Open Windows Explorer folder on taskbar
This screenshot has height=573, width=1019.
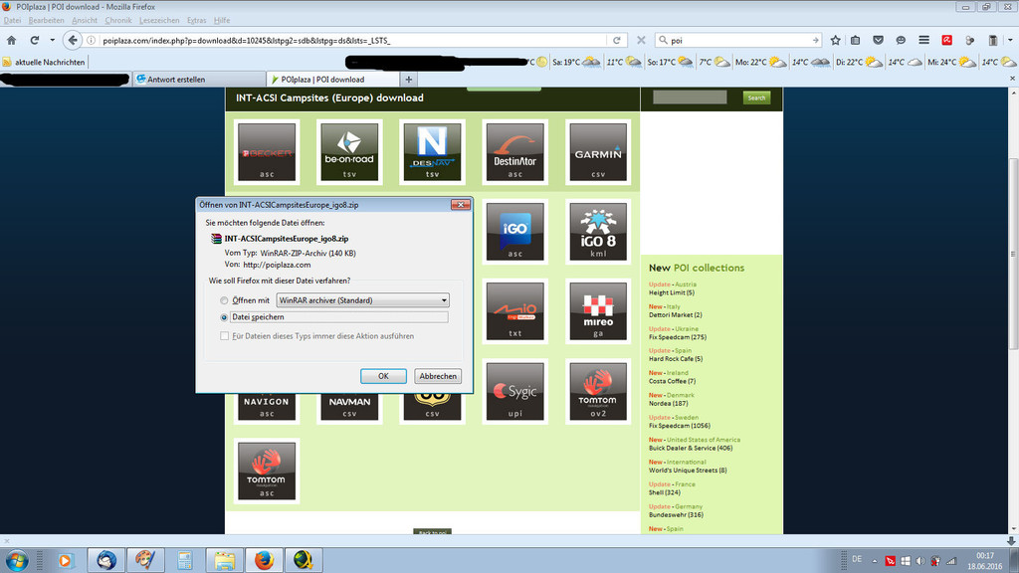(x=224, y=559)
